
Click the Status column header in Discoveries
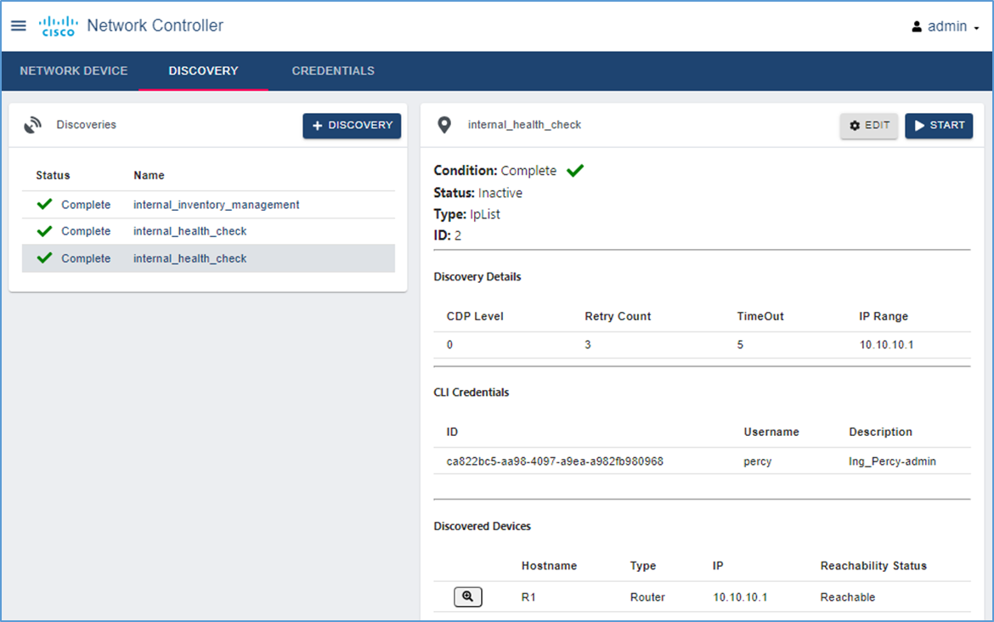53,175
